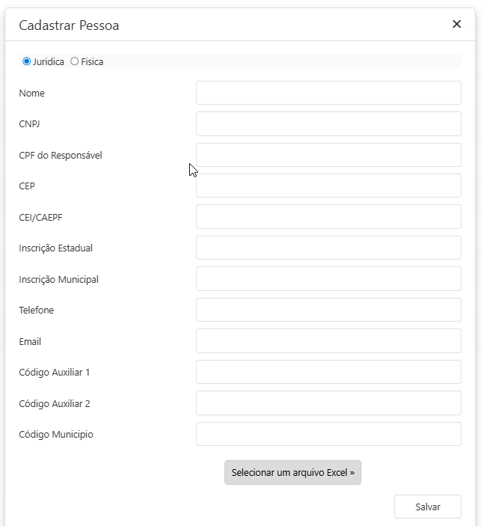Choose the Fisica radio option
This screenshot has width=483, height=526.
point(74,61)
